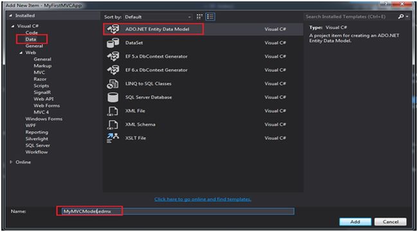418x232 pixels.
Task: Select the Web API category
Action: pyautogui.click(x=44, y=99)
